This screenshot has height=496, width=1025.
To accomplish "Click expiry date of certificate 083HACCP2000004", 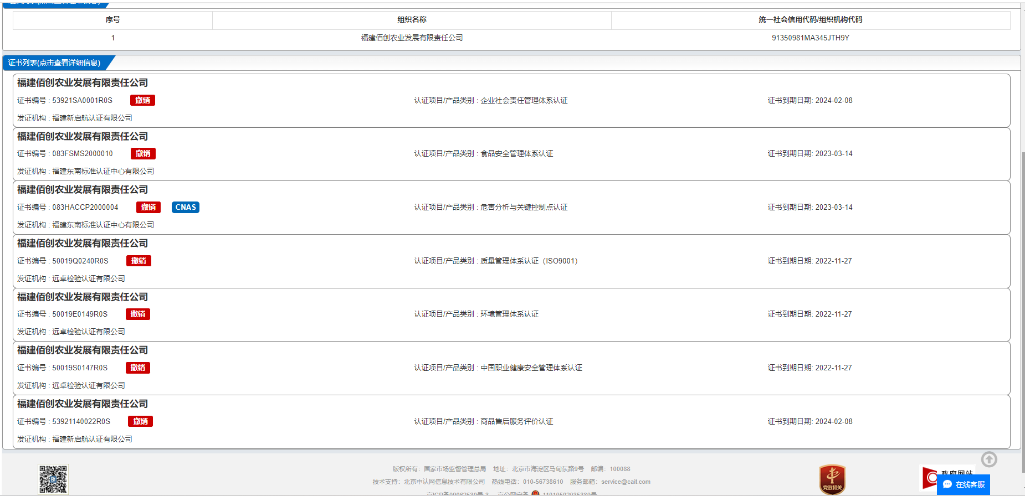I will (834, 207).
